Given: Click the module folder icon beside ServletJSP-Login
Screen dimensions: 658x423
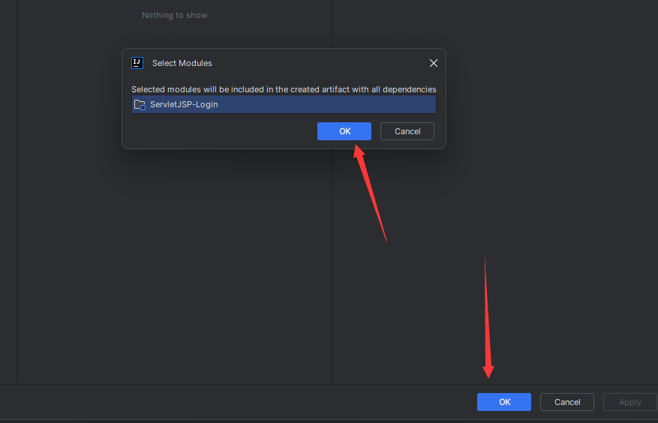Looking at the screenshot, I should [140, 104].
